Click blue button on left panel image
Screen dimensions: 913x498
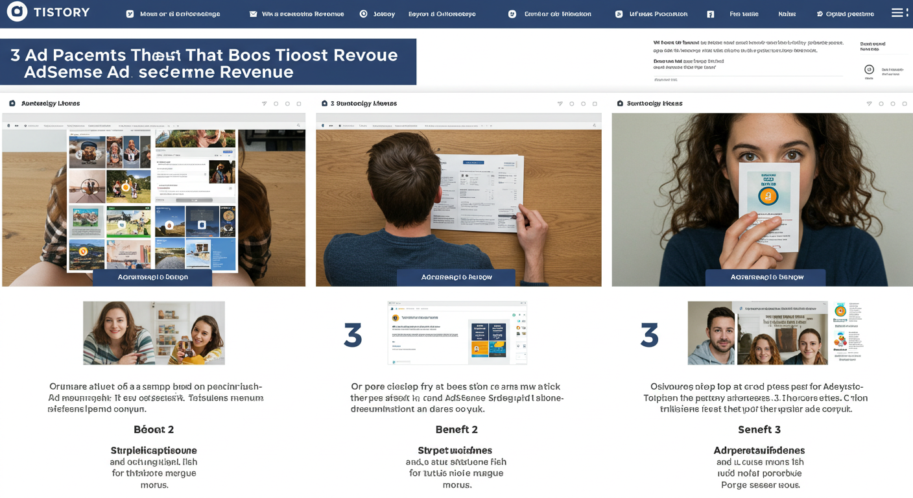[x=152, y=277]
